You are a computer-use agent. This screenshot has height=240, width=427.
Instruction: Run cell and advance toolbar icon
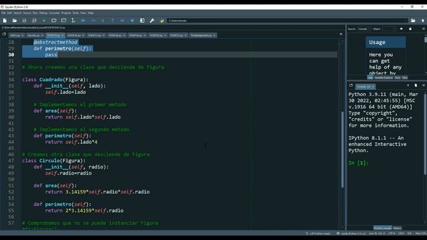click(x=63, y=21)
